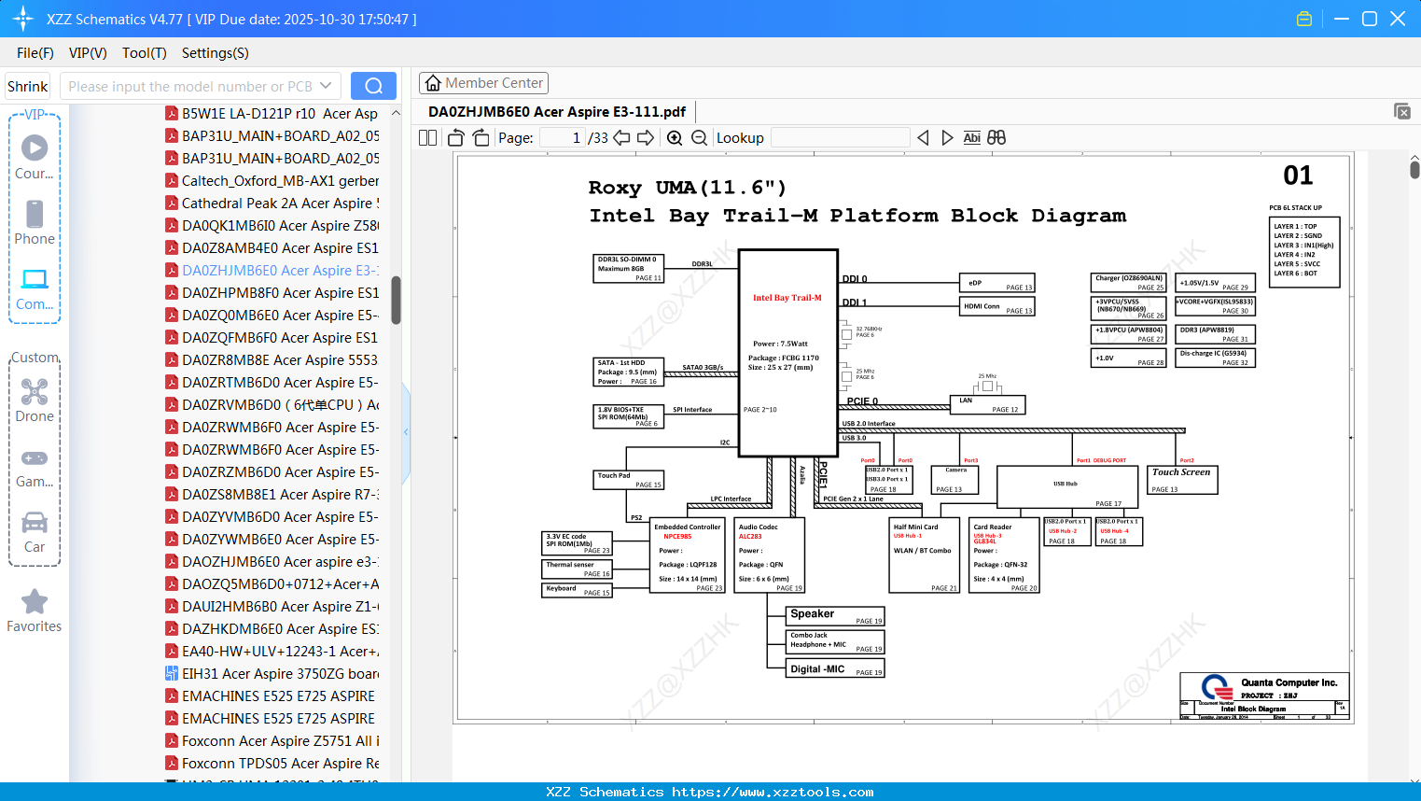Open the Car category
1421x801 pixels.
tap(35, 531)
